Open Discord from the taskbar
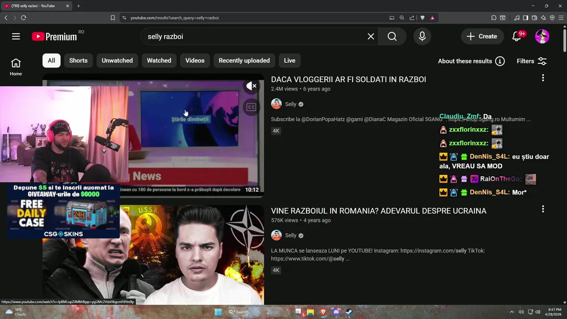The height and width of the screenshot is (319, 567). pyautogui.click(x=336, y=312)
